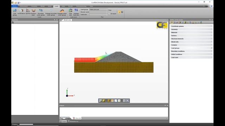The image size is (225, 126).
Task: Open the Environment ribbon tab
Action: 24,6
